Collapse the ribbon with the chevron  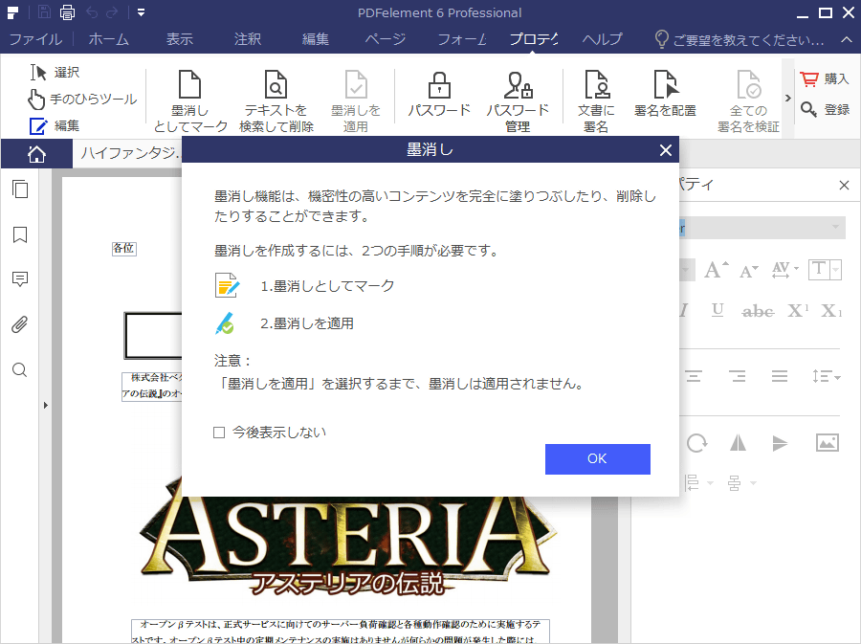coord(847,39)
